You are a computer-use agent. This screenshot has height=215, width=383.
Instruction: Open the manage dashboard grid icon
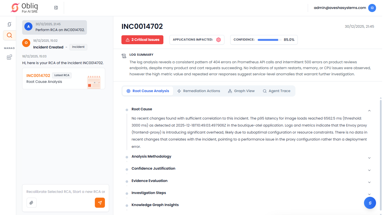click(9, 57)
